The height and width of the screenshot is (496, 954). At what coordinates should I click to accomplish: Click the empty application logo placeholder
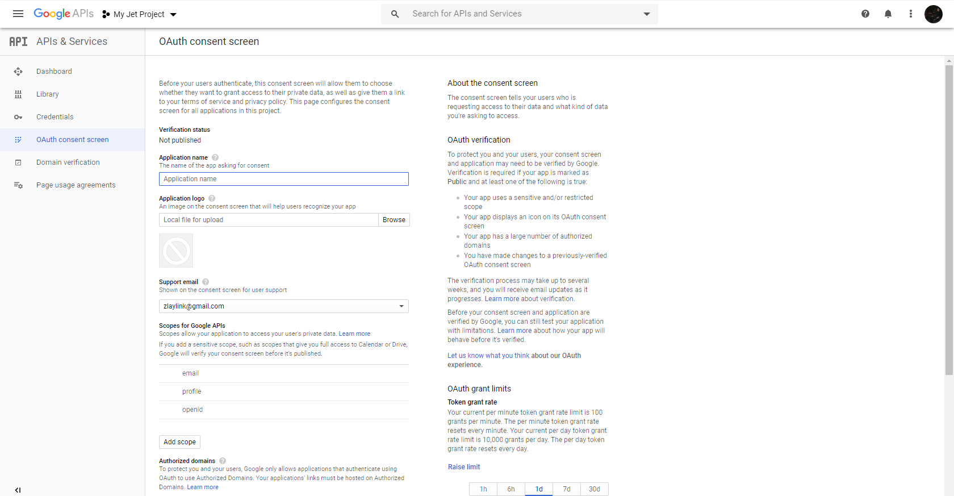point(176,251)
